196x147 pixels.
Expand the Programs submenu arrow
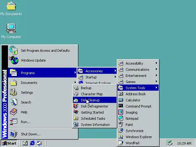point(75,73)
